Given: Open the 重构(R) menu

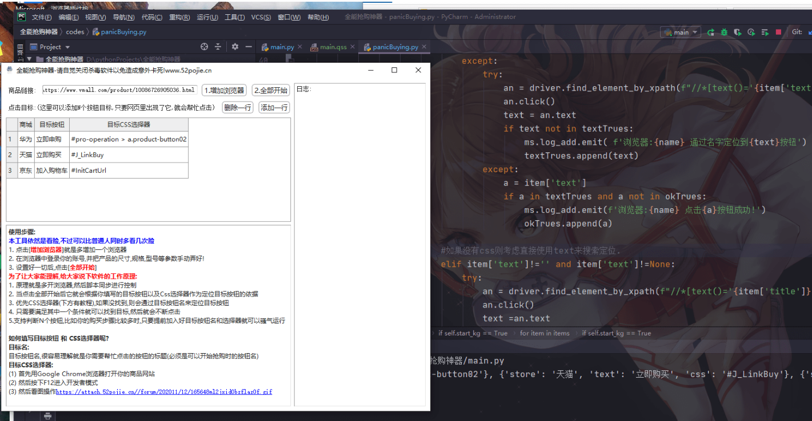Looking at the screenshot, I should [x=179, y=17].
